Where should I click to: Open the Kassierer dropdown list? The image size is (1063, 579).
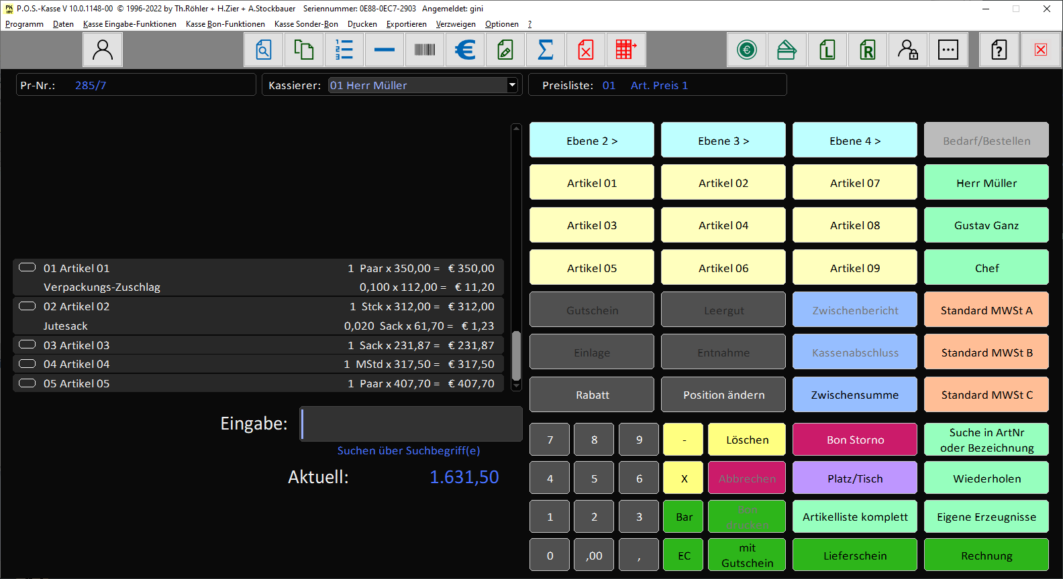tap(512, 85)
